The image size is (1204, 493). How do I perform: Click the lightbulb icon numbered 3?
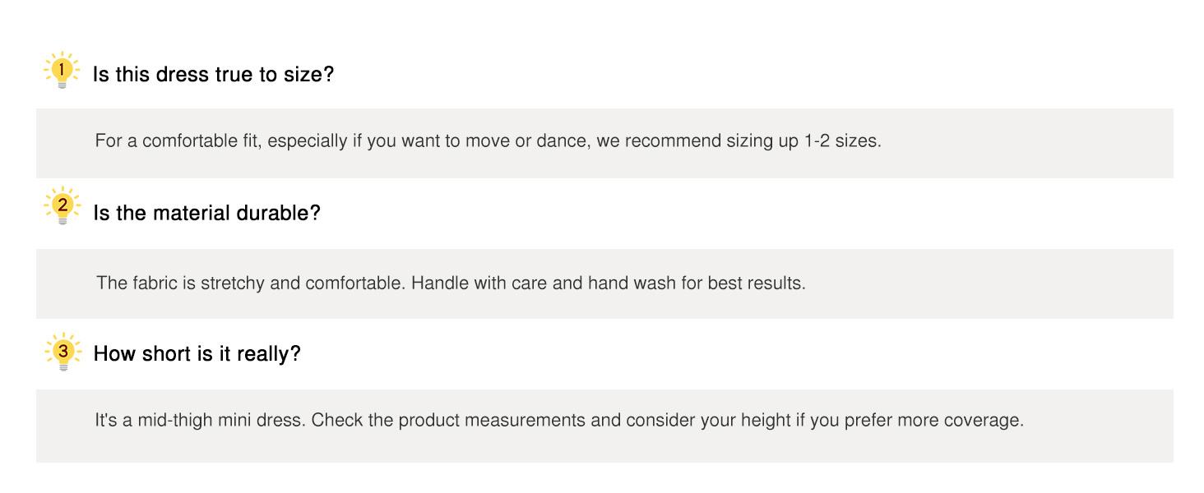pos(63,352)
